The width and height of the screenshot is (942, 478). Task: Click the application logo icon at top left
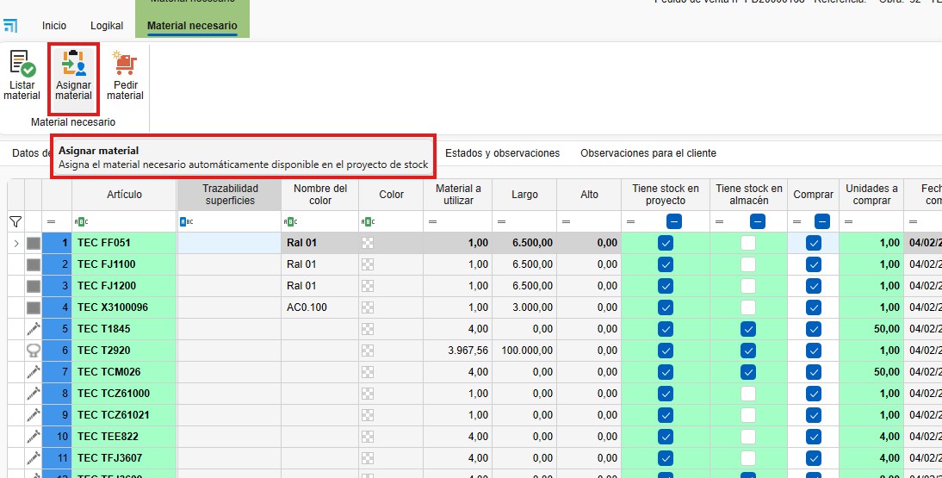coord(10,27)
